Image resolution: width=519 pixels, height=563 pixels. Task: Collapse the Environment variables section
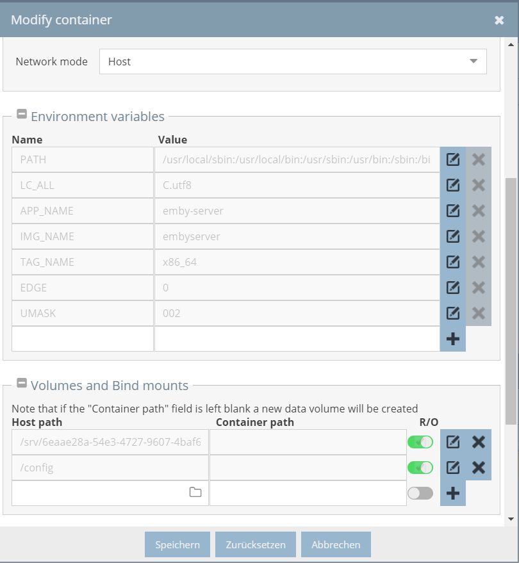(x=22, y=114)
